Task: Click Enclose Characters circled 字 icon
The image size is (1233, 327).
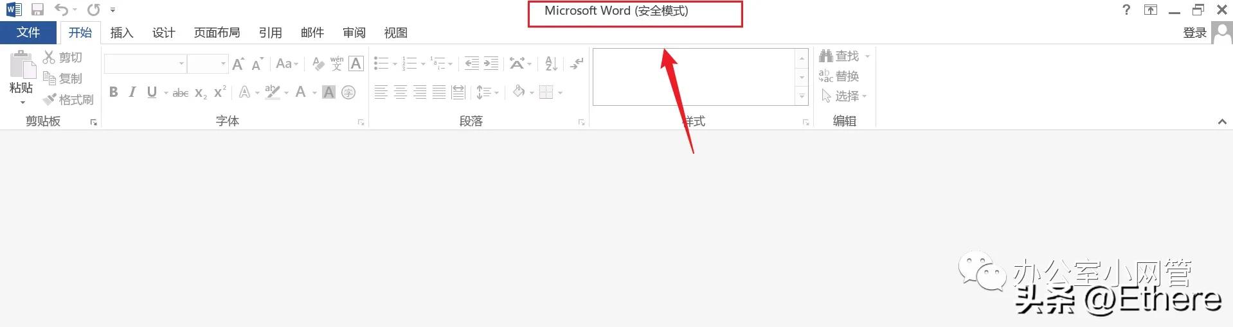Action: pyautogui.click(x=348, y=92)
